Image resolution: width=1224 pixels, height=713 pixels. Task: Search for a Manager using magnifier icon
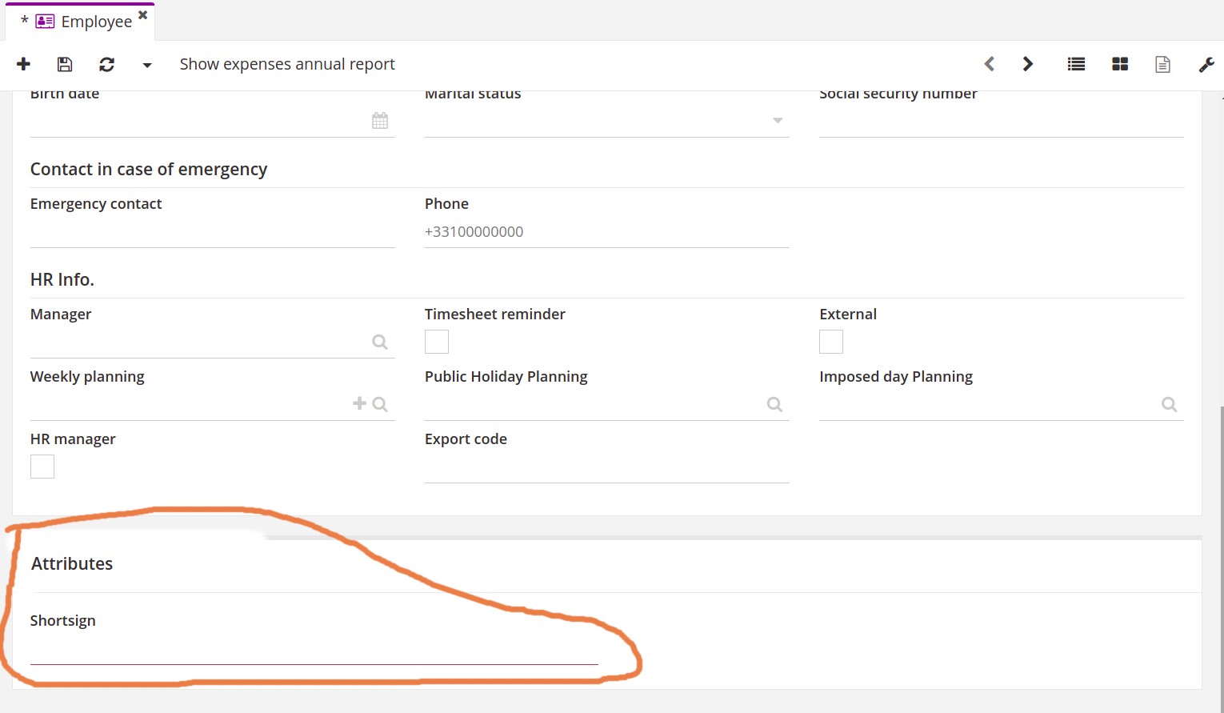380,342
